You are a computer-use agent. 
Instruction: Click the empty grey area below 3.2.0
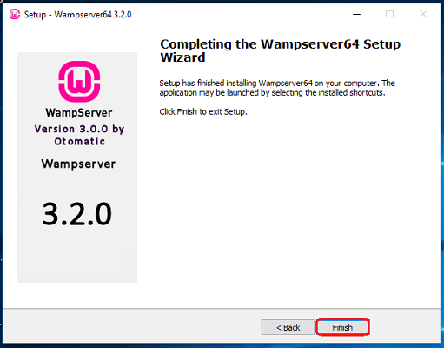coord(76,255)
